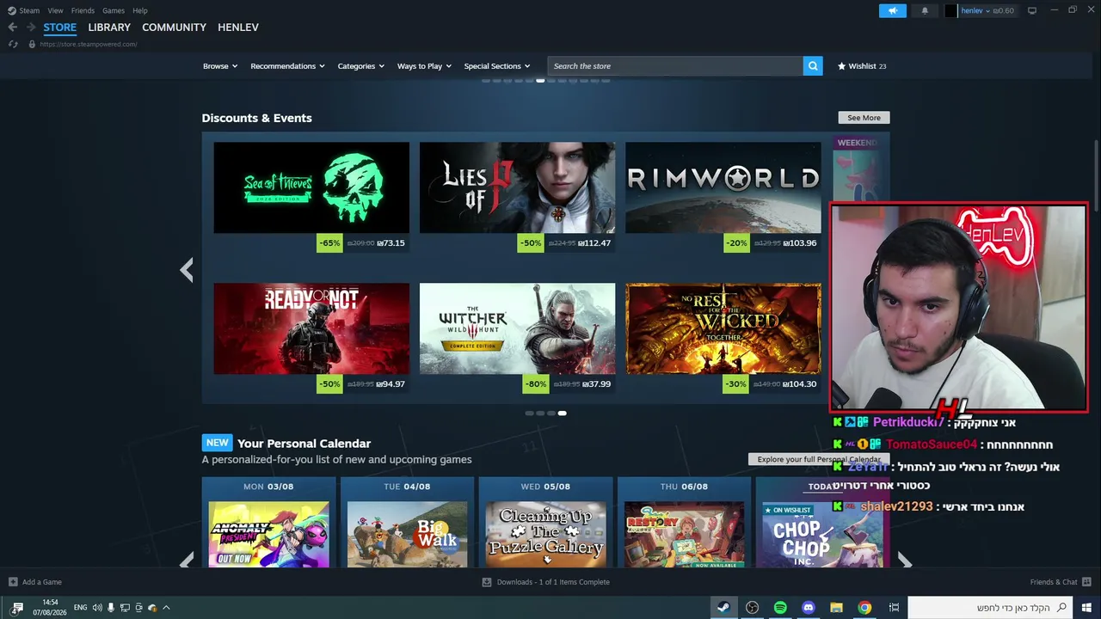Image resolution: width=1101 pixels, height=619 pixels.
Task: Click the volume speaker tray icon
Action: (x=97, y=608)
